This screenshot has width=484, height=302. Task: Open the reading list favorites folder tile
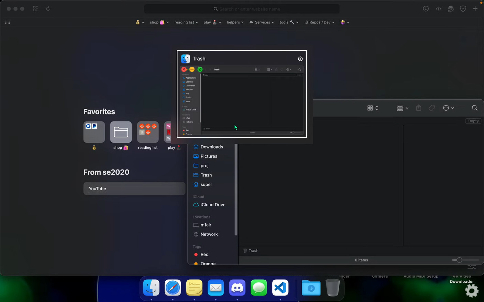148,132
